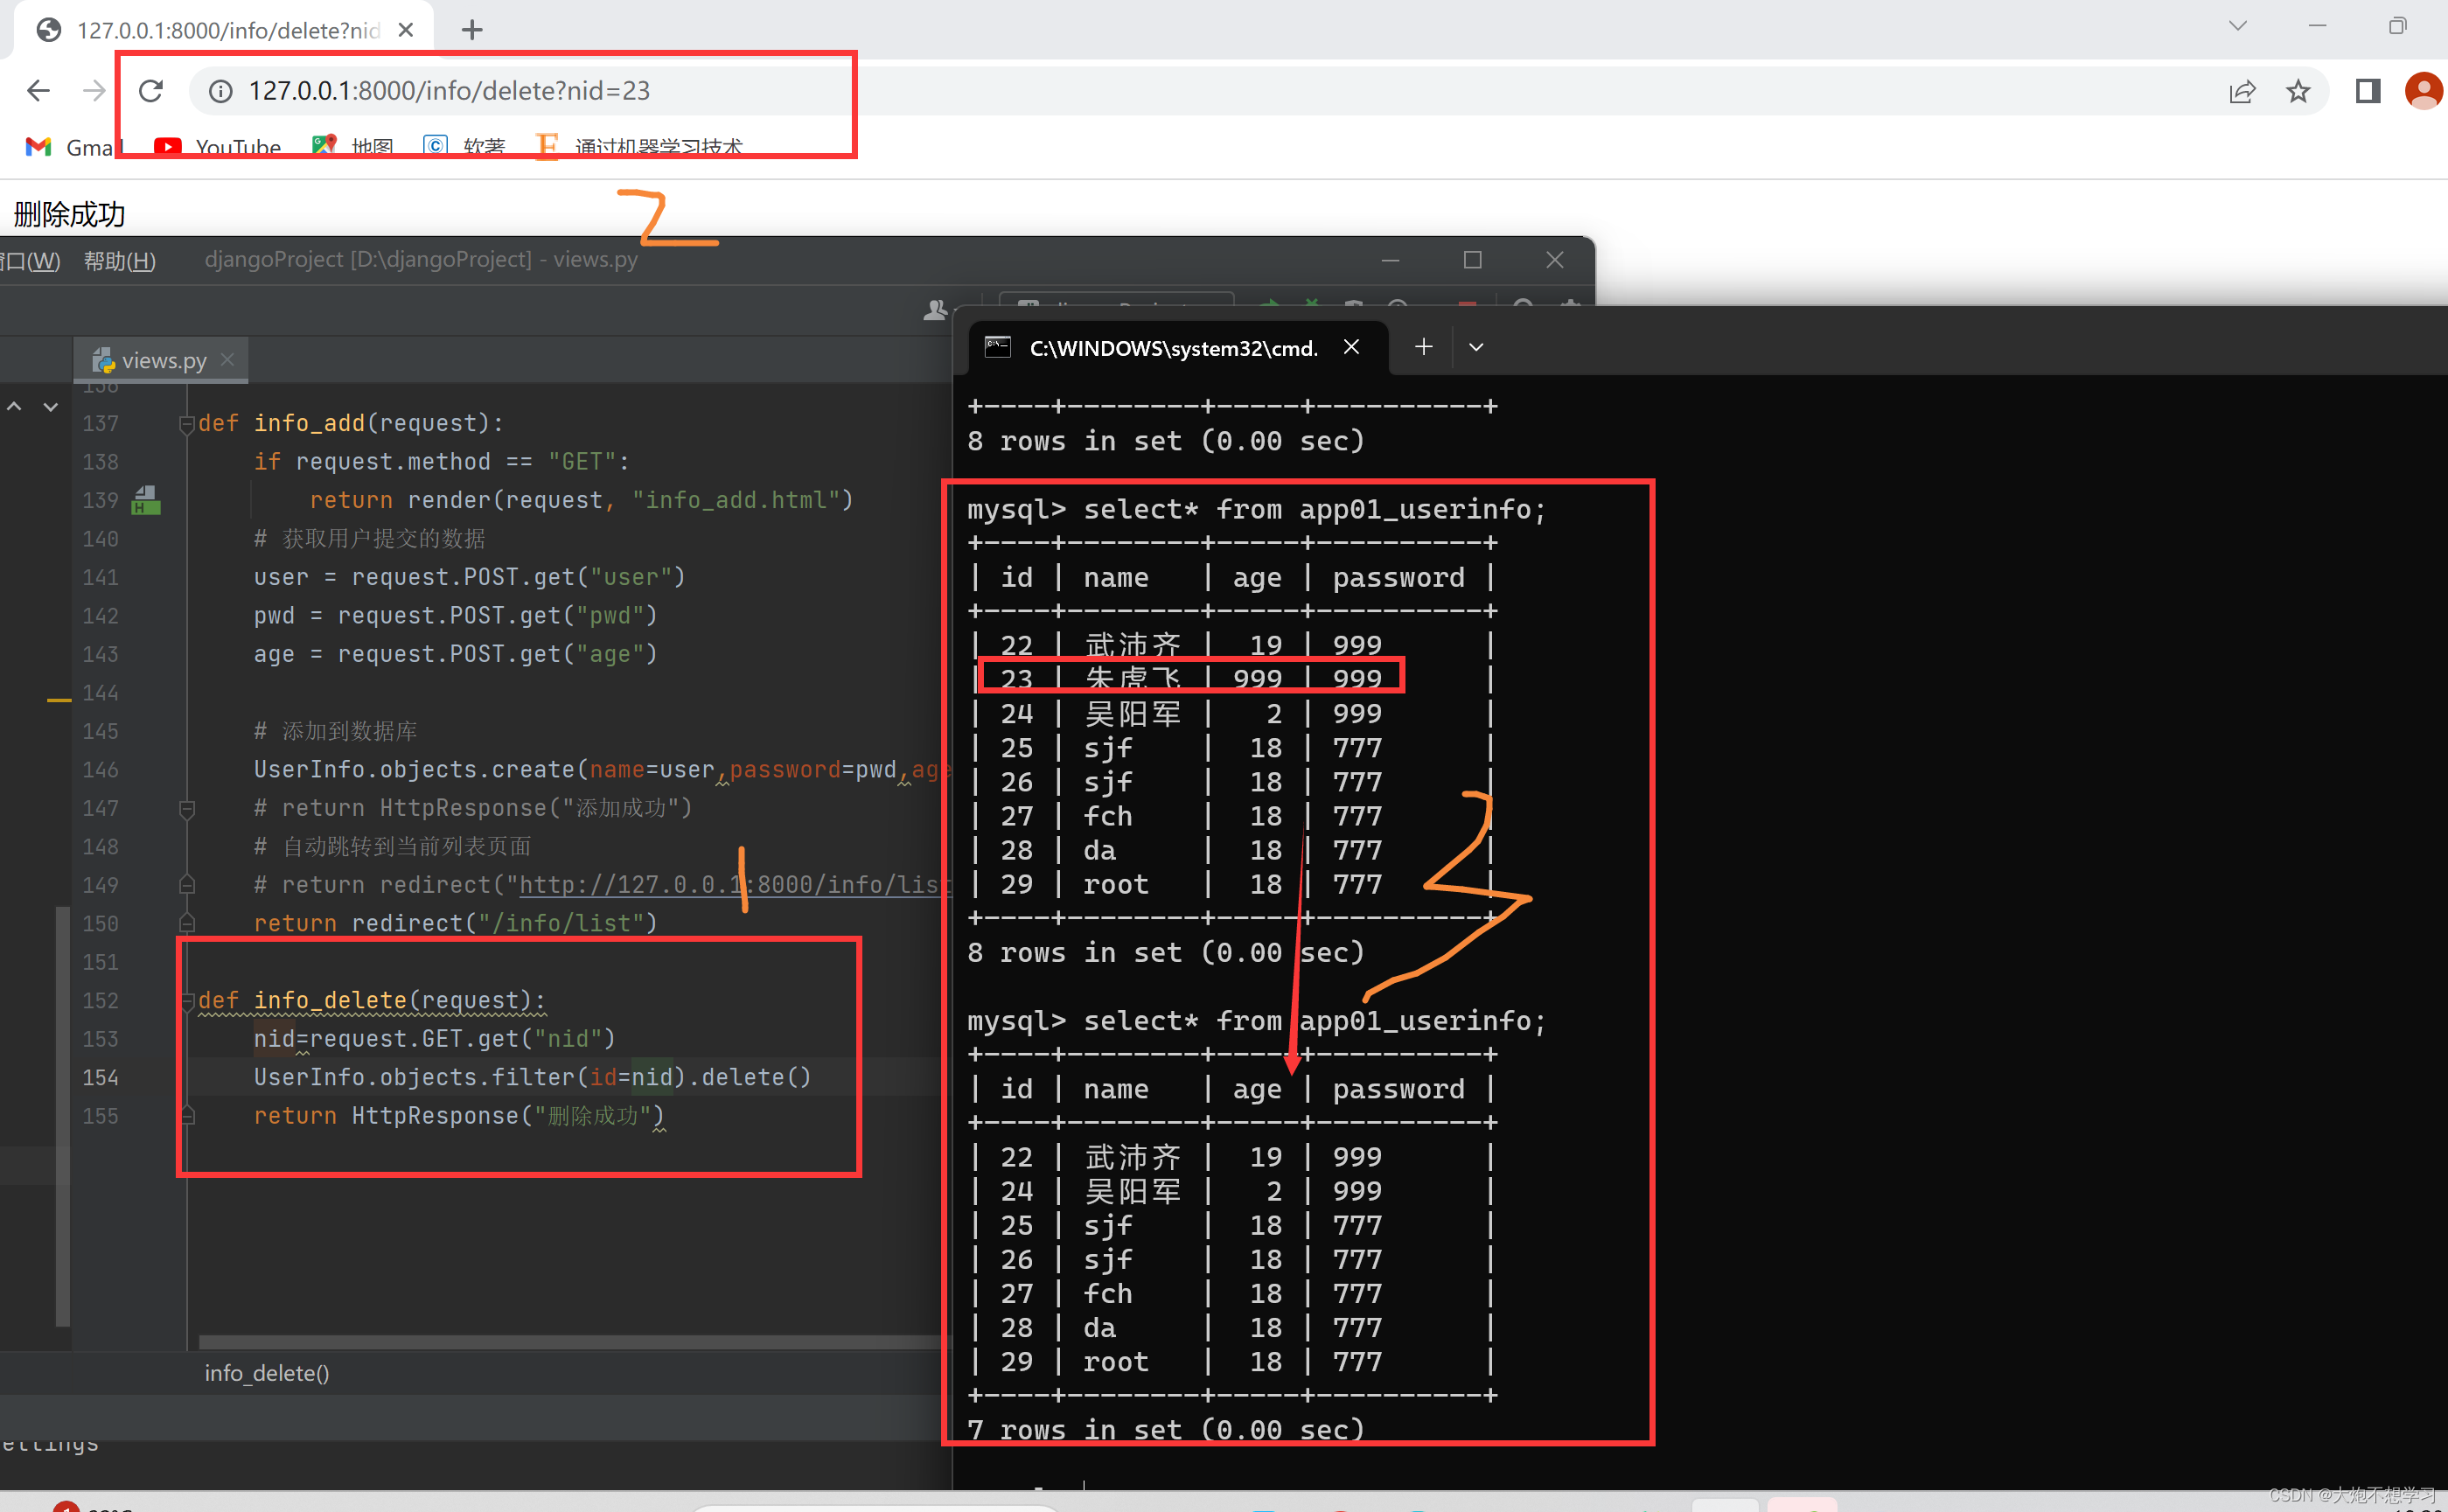Click the 'return redirect("/info/list")' code line

pyautogui.click(x=456, y=923)
